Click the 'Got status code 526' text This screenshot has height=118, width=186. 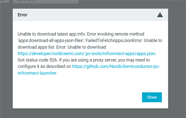pyautogui.click(x=37, y=60)
